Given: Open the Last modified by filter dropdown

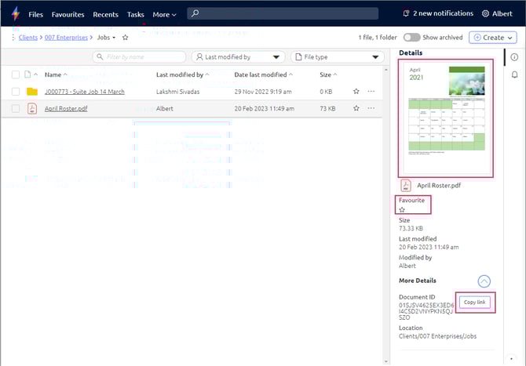Looking at the screenshot, I should 238,57.
